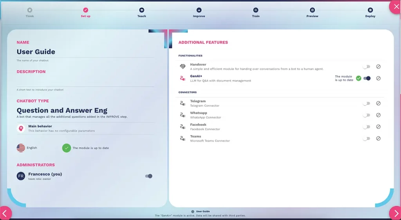Edit the chatbot name User Guide
The image size is (401, 220).
pos(85,52)
